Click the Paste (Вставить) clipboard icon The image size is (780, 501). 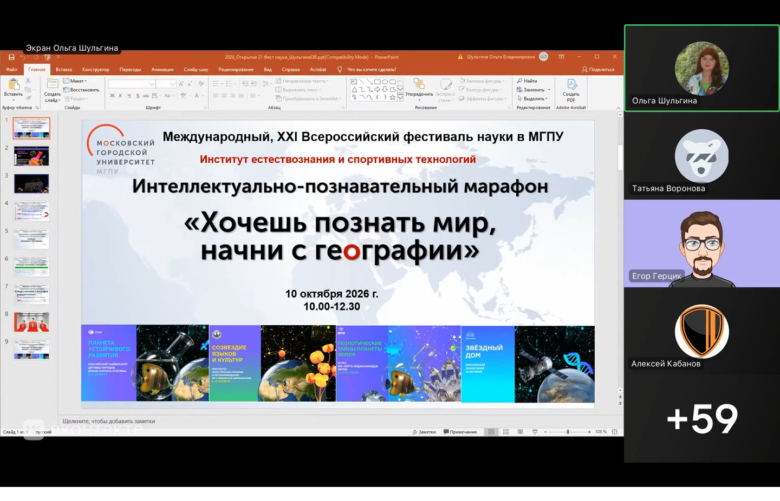[x=14, y=84]
